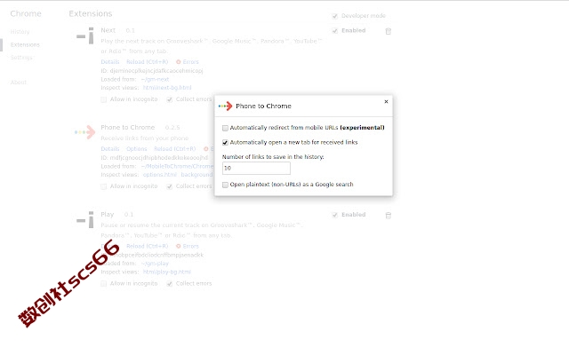Reload the Next extension
Image resolution: width=569 pixels, height=355 pixels.
[148, 62]
